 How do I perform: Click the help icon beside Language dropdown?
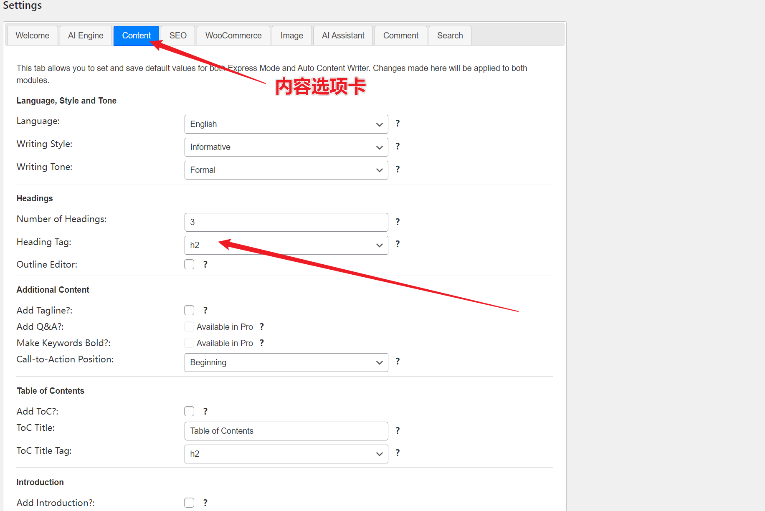tap(398, 124)
